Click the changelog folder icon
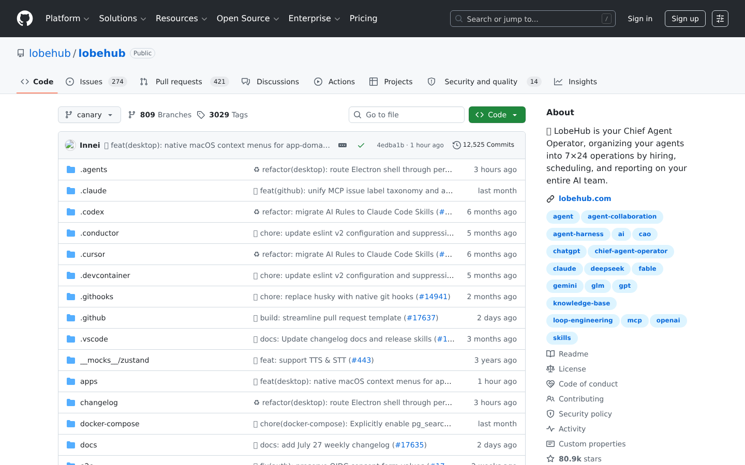Image resolution: width=745 pixels, height=465 pixels. tap(71, 402)
